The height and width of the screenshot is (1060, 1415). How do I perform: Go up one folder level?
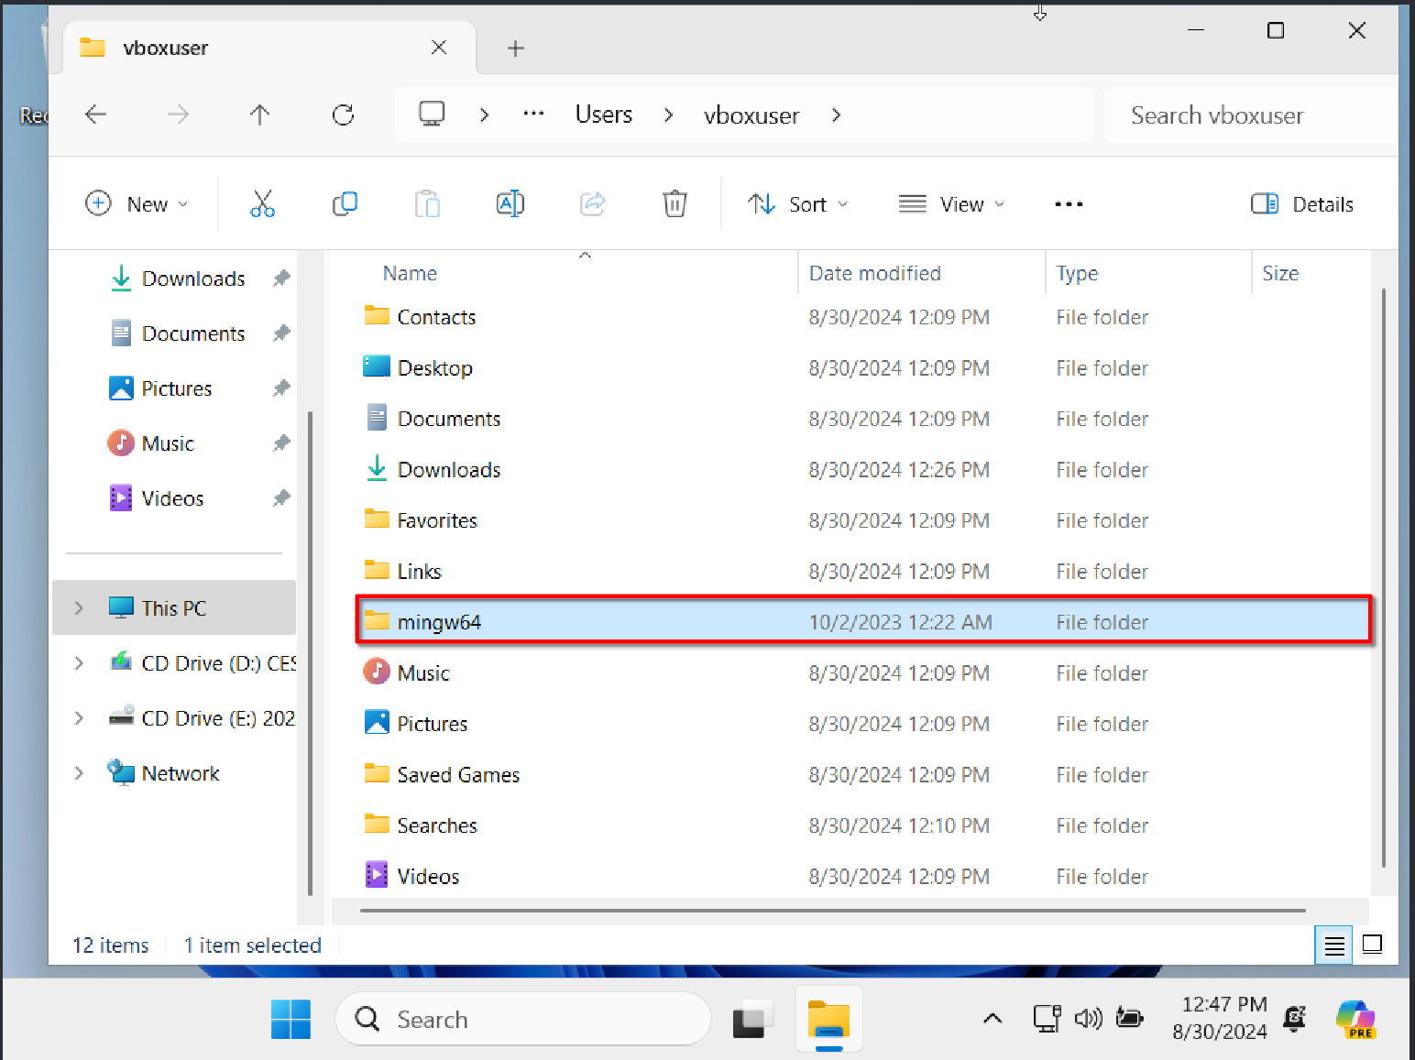coord(260,115)
